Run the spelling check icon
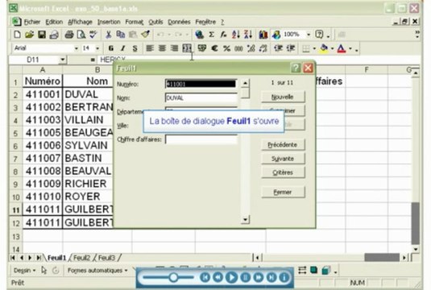Viewport: 431px width, 290px height. pyautogui.click(x=93, y=35)
